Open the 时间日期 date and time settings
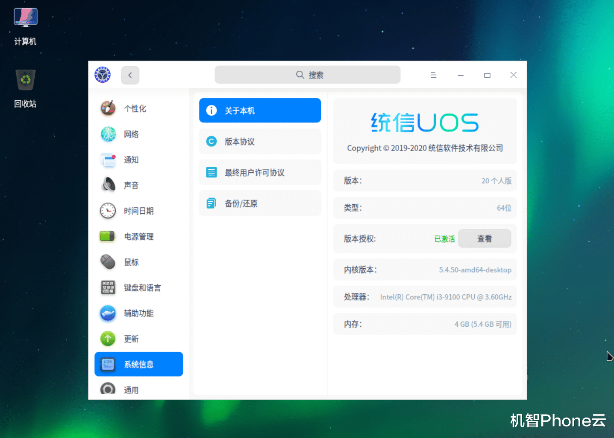Image resolution: width=614 pixels, height=438 pixels. (139, 211)
